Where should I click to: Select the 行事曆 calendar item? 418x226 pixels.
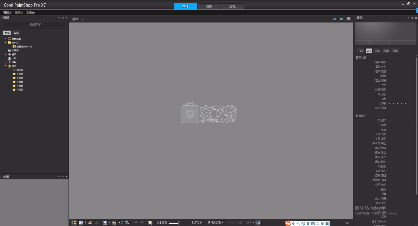[15, 51]
